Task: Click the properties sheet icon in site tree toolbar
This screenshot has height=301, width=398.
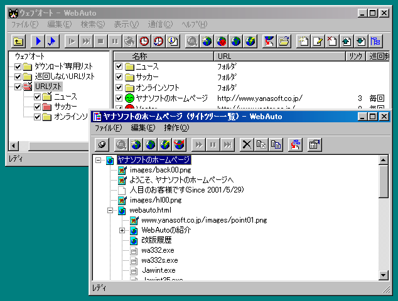Action: (x=315, y=145)
